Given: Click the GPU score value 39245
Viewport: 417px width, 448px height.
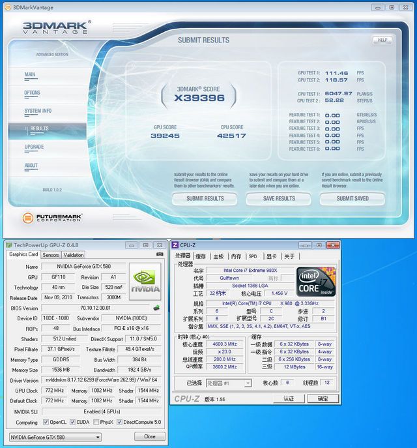Looking at the screenshot, I should point(165,136).
